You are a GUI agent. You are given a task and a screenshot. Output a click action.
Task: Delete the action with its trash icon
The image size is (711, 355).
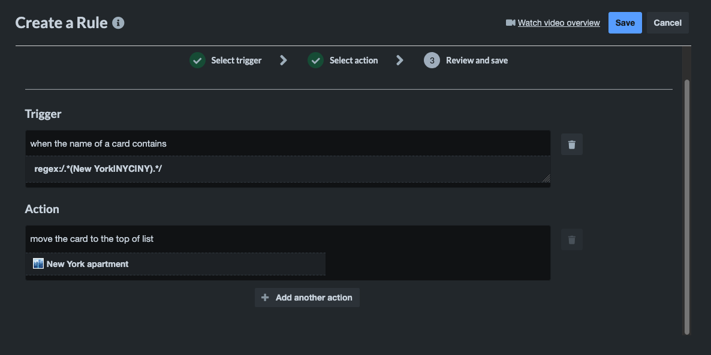pyautogui.click(x=571, y=239)
